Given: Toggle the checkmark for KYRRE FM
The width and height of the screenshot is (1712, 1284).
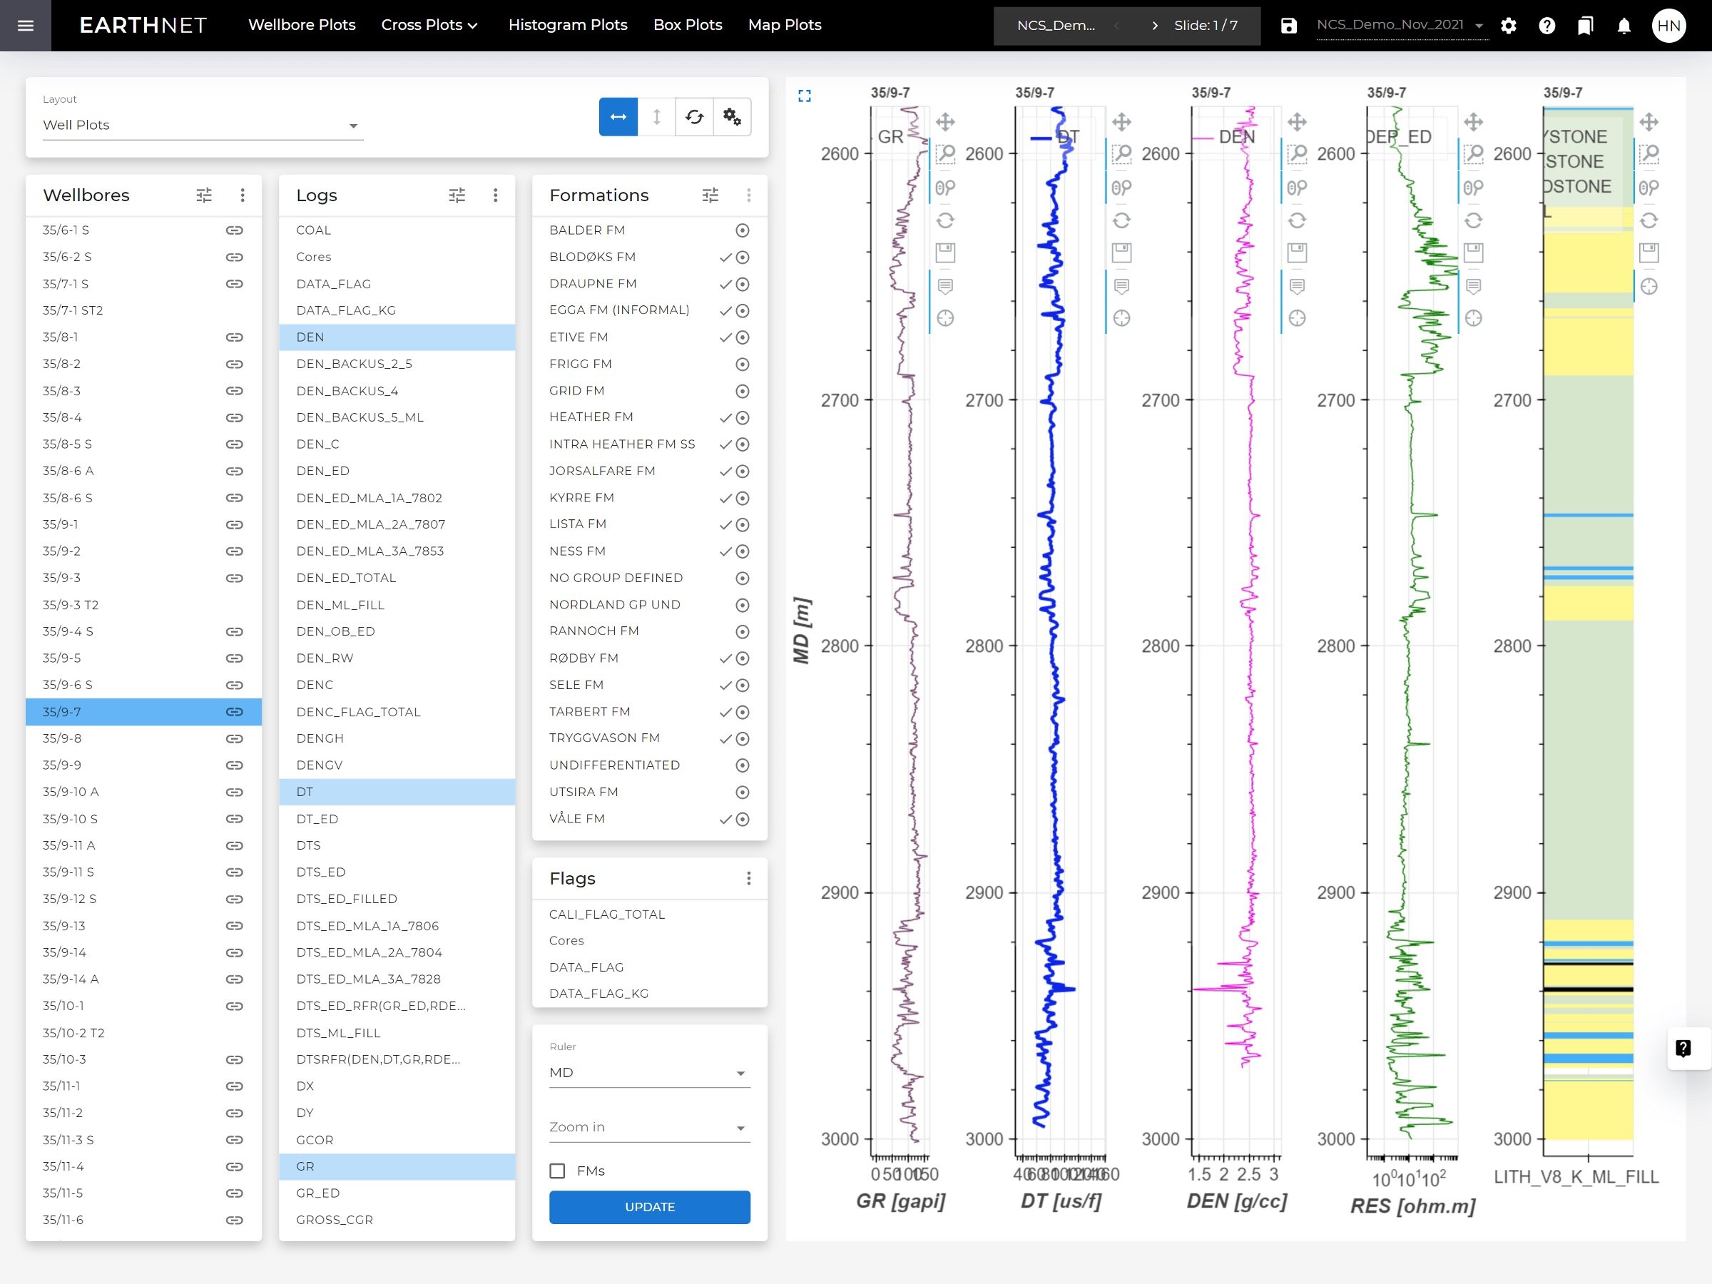Looking at the screenshot, I should pos(725,498).
